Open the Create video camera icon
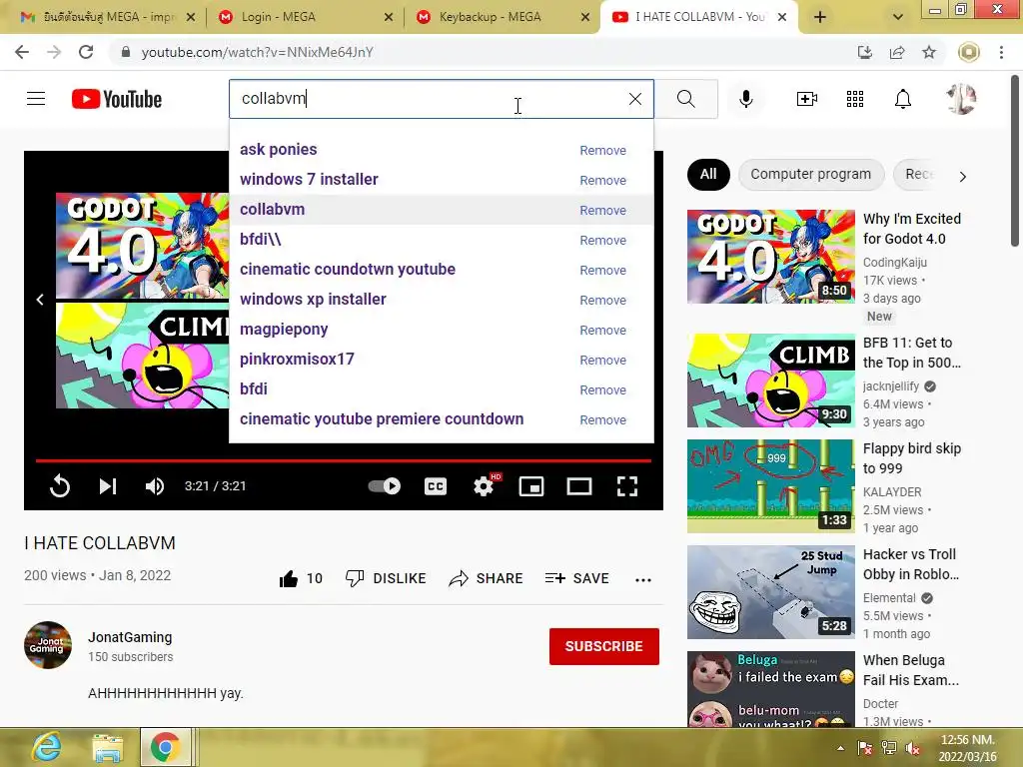This screenshot has width=1023, height=767. coord(807,99)
